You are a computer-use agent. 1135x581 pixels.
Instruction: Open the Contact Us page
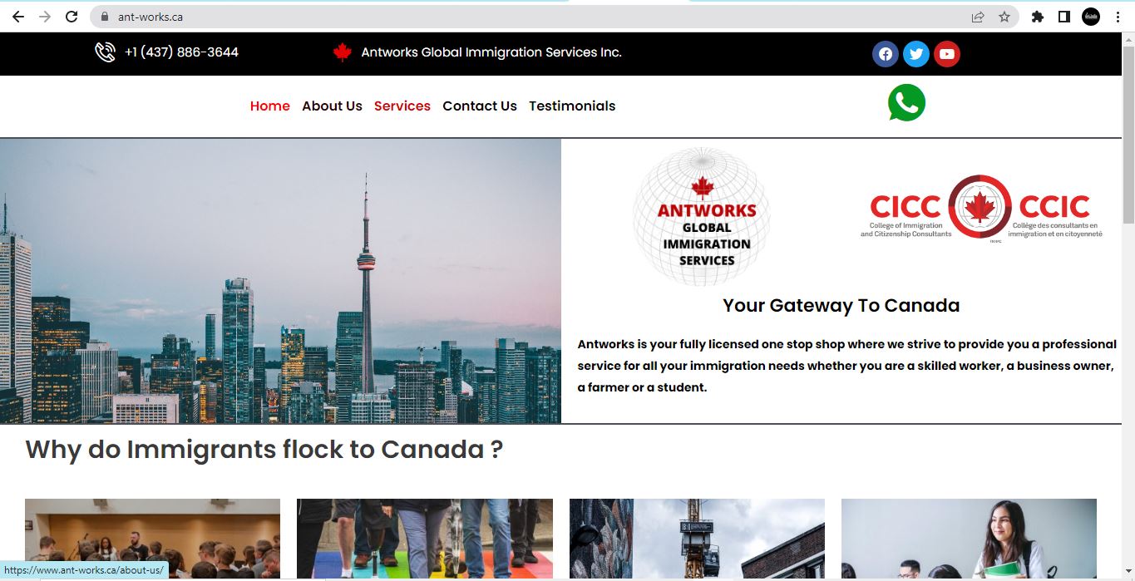click(x=480, y=106)
